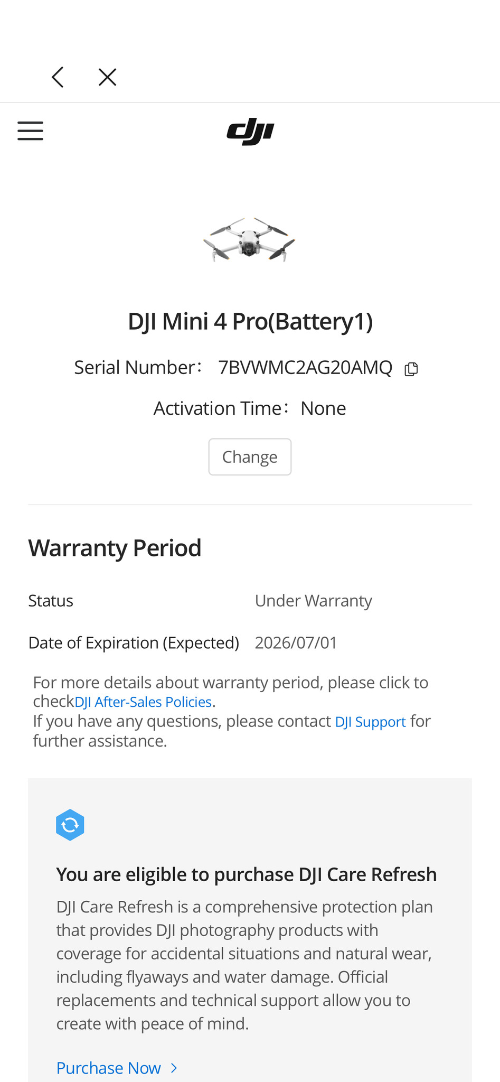Viewport: 500px width, 1082px height.
Task: Tap the Under Warranty status value
Action: point(313,601)
